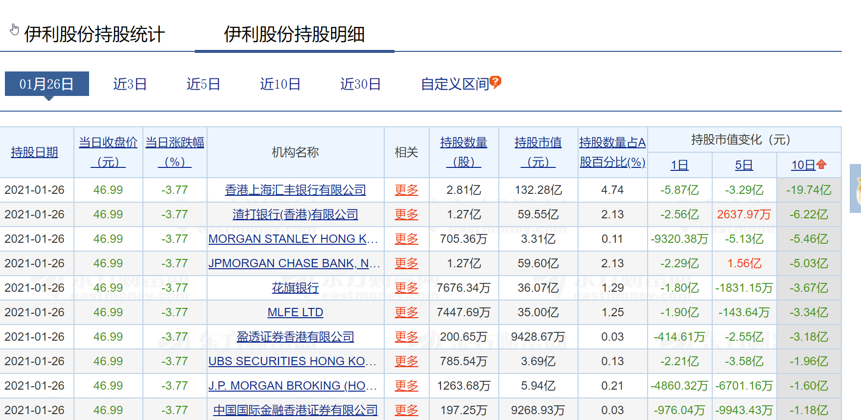Sort by 持股日期 column header
The width and height of the screenshot is (861, 420).
pyautogui.click(x=34, y=152)
